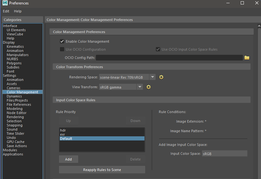Click the Input Color Space field
Viewport: 261px width, 179px height.
click(x=224, y=154)
